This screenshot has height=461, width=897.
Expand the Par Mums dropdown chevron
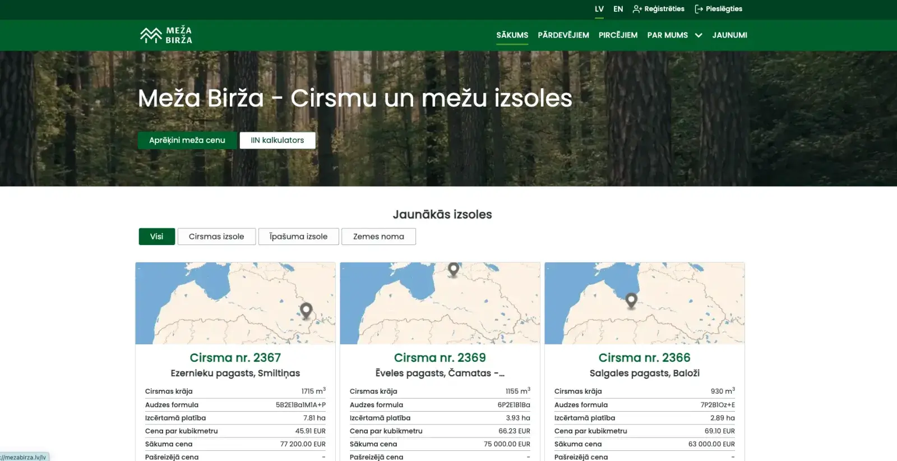pos(699,35)
